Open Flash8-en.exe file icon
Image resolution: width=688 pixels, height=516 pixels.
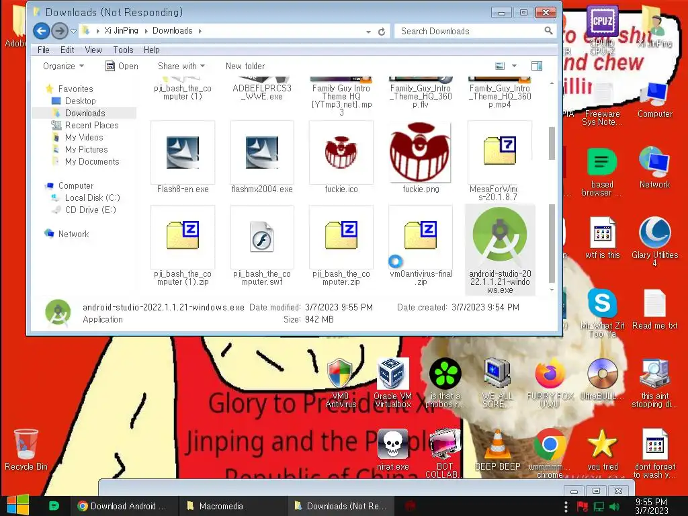coord(183,153)
